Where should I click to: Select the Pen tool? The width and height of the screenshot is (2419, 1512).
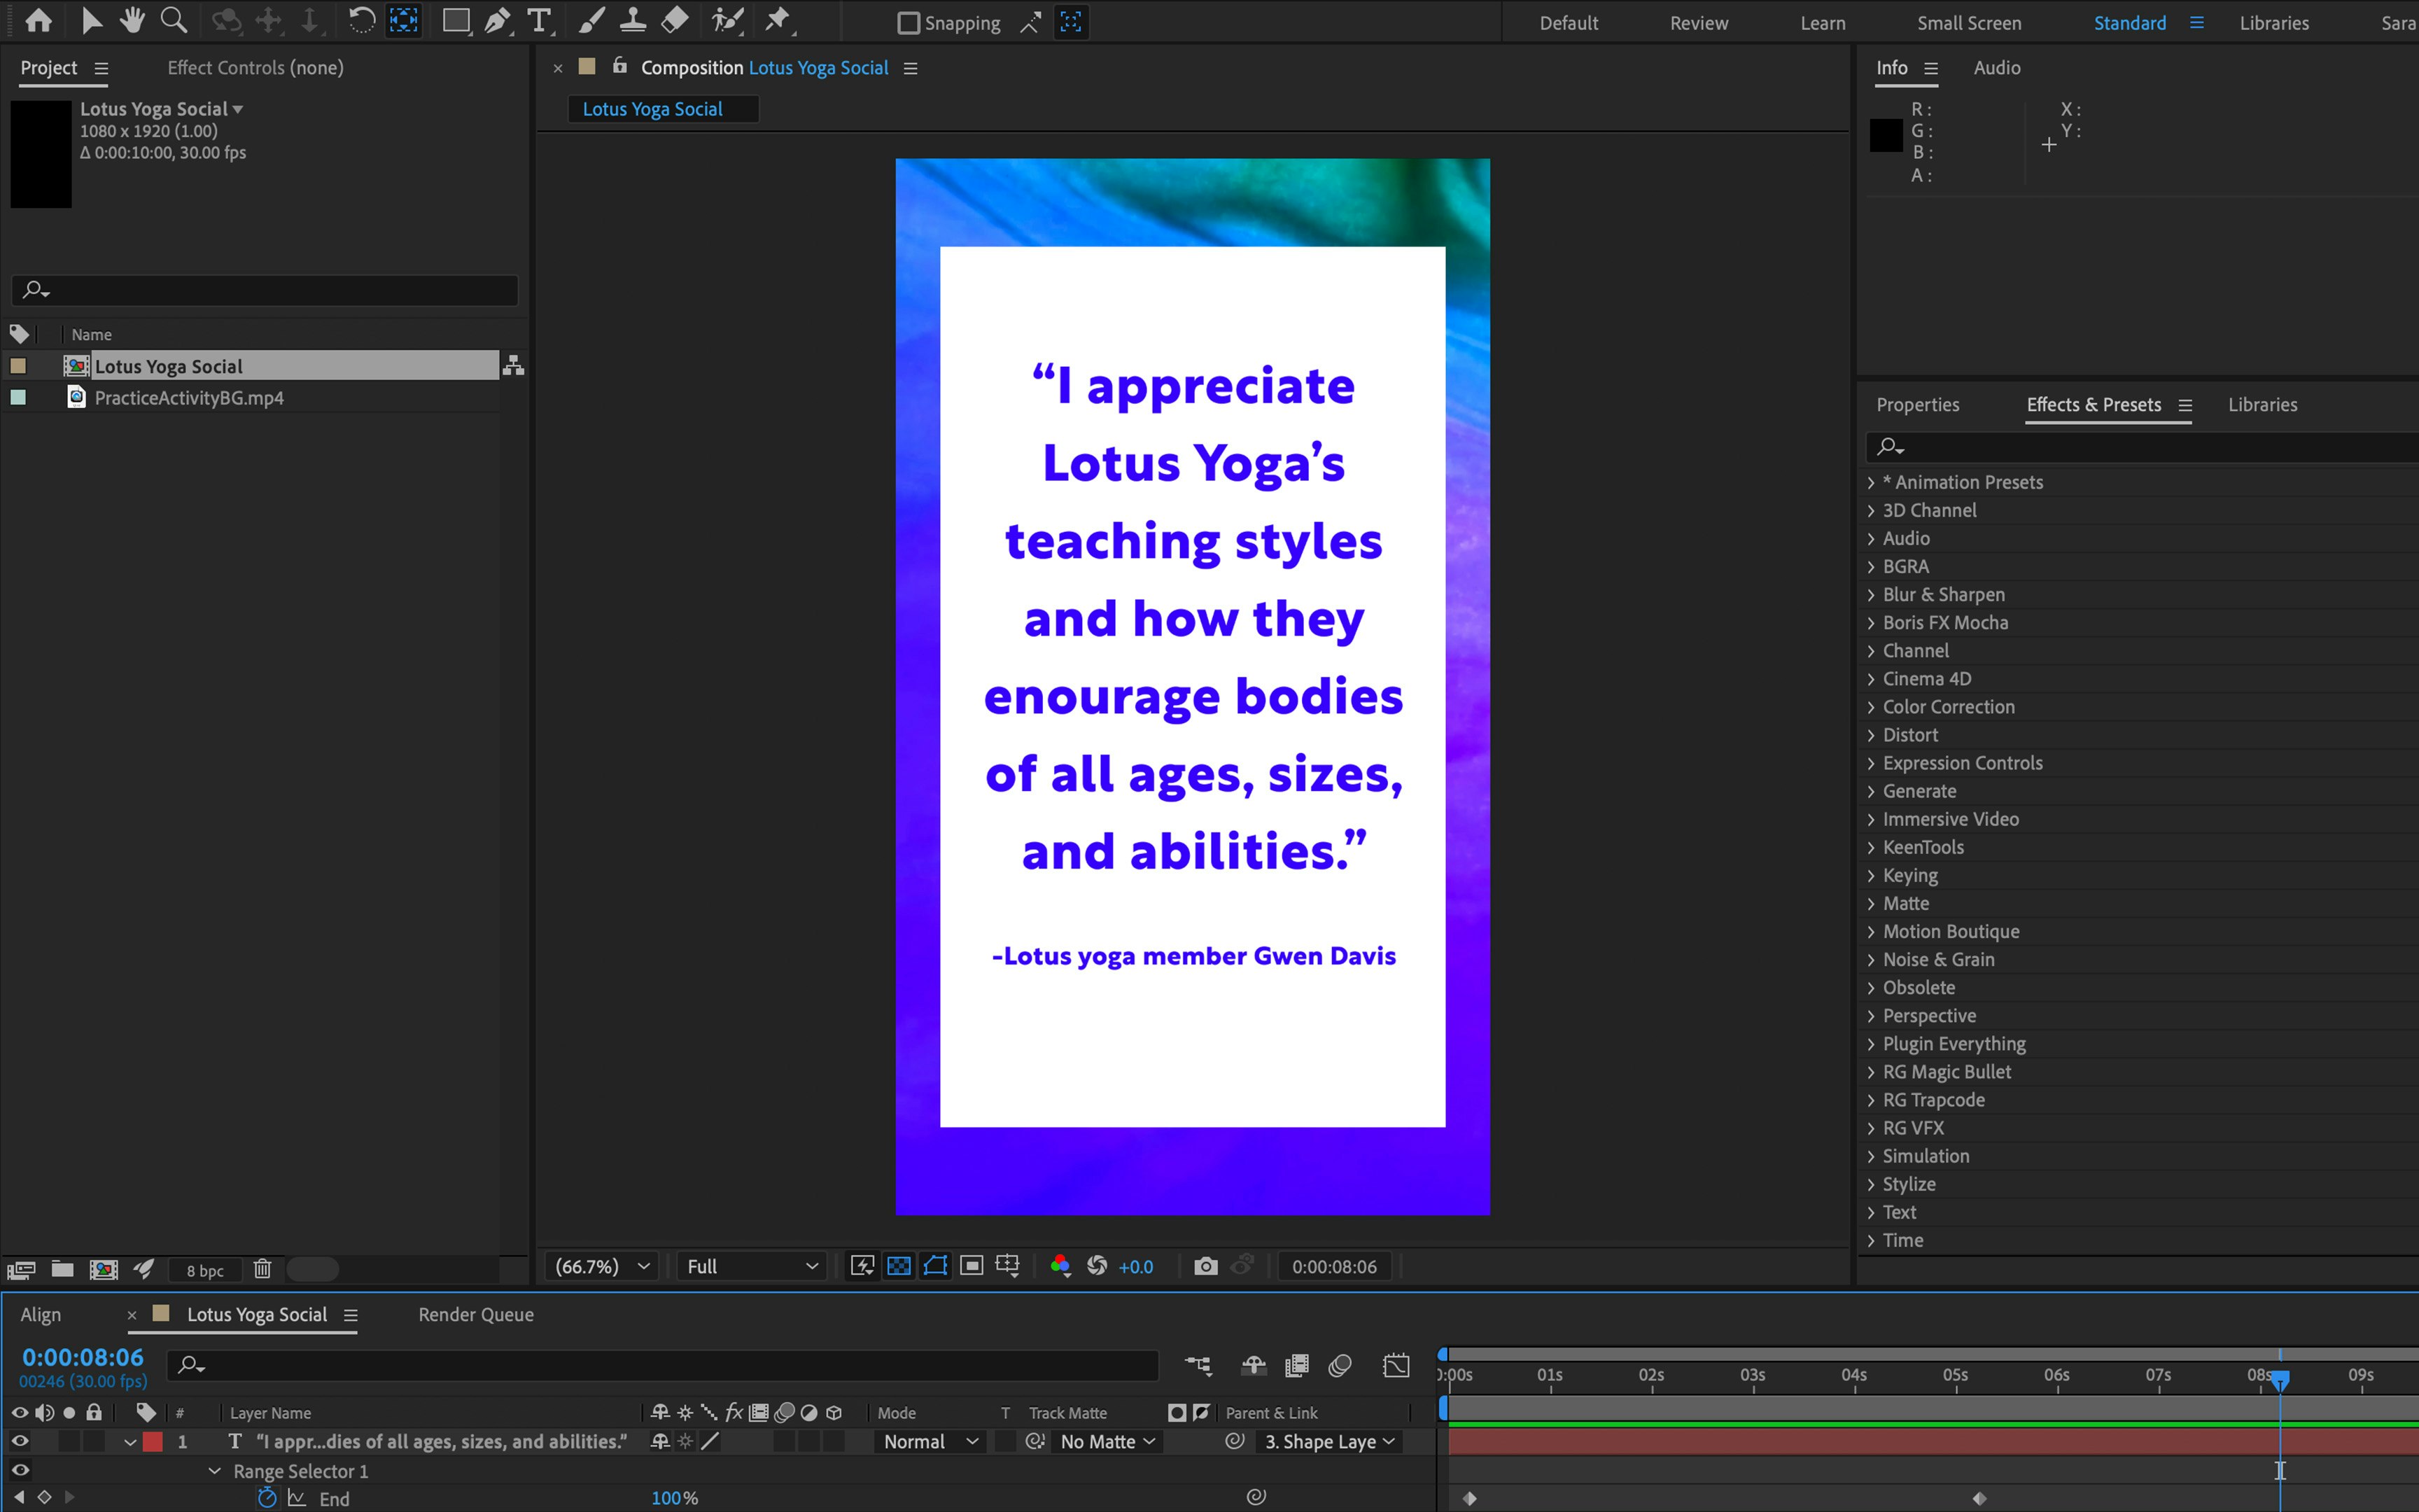(498, 20)
